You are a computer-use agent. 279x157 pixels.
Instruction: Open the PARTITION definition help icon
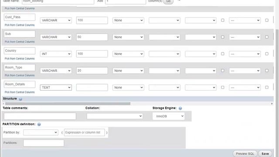(x=39, y=124)
